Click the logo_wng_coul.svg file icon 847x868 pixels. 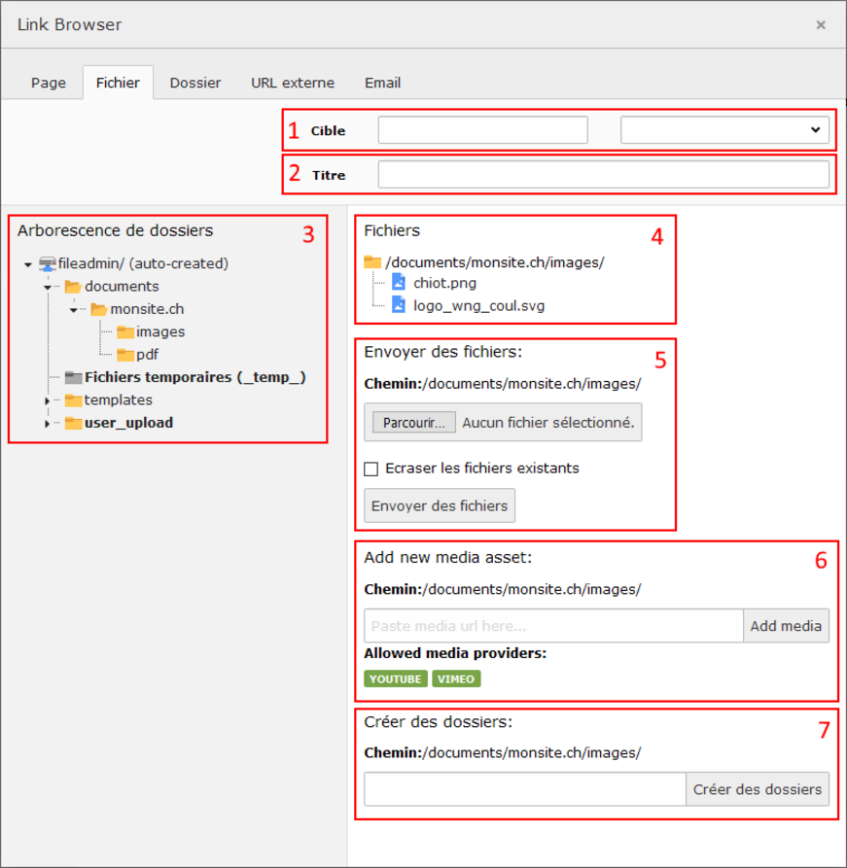coord(398,305)
